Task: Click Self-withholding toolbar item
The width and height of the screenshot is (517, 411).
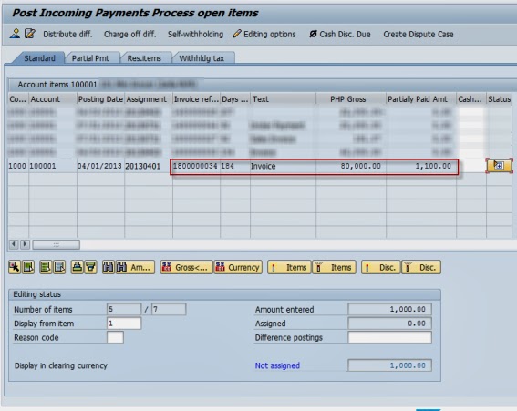Action: [195, 35]
